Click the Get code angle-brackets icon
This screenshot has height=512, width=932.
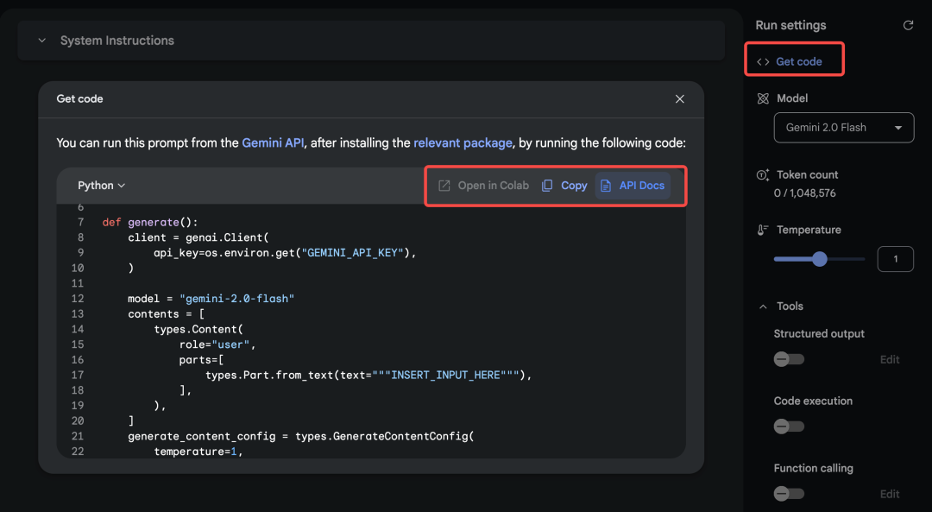(x=763, y=62)
